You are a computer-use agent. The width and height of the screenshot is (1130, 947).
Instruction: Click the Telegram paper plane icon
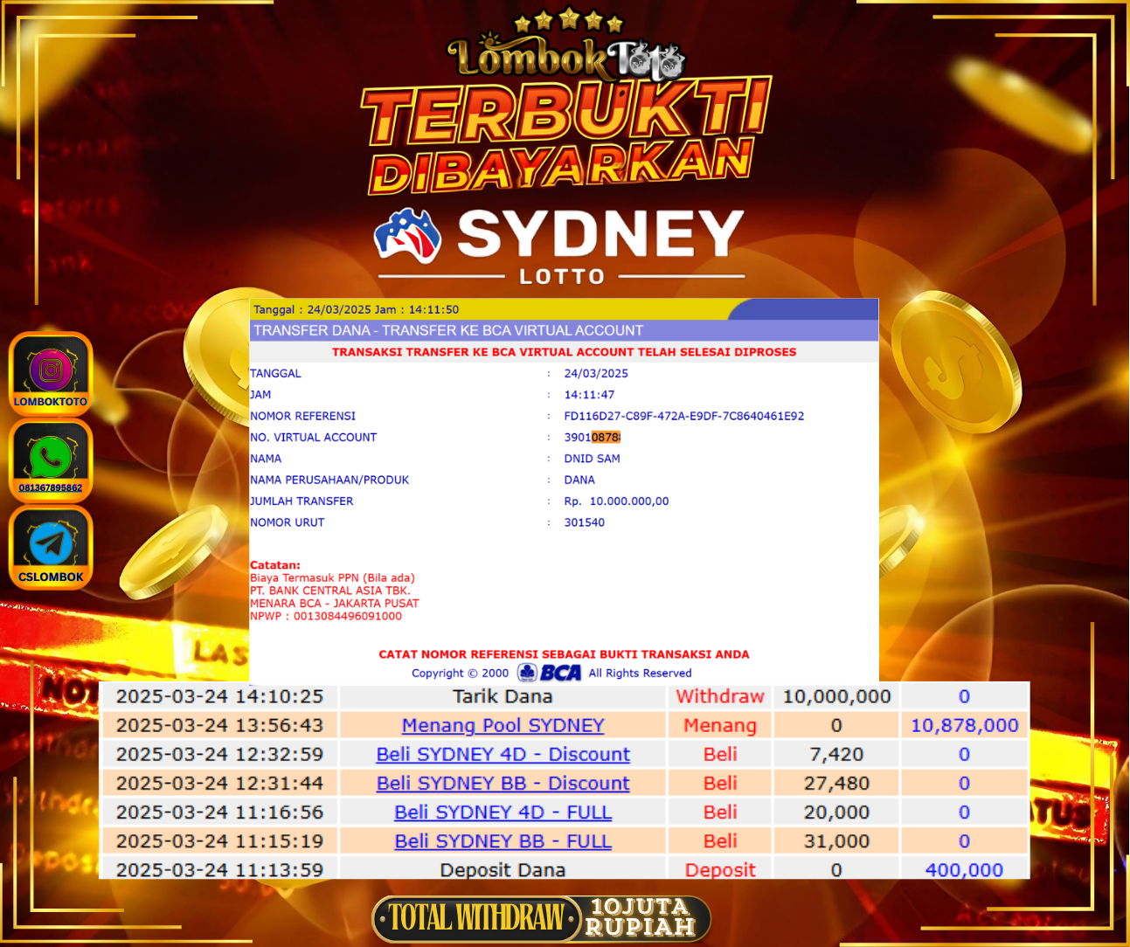51,543
